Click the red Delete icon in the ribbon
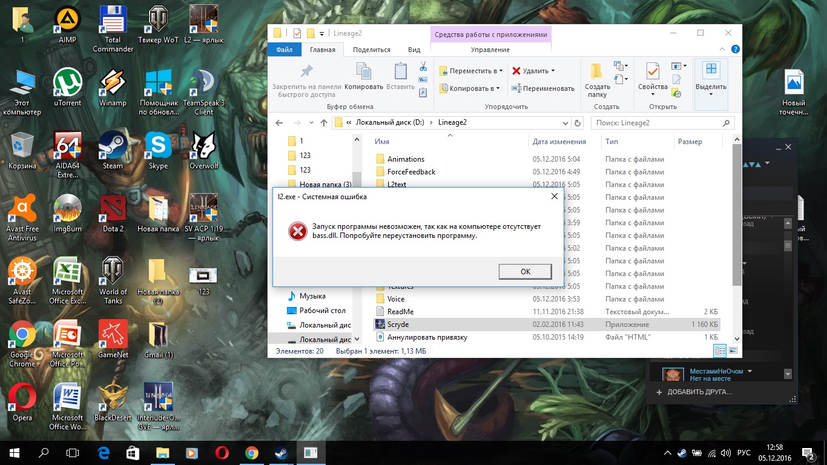The image size is (827, 465). 516,71
